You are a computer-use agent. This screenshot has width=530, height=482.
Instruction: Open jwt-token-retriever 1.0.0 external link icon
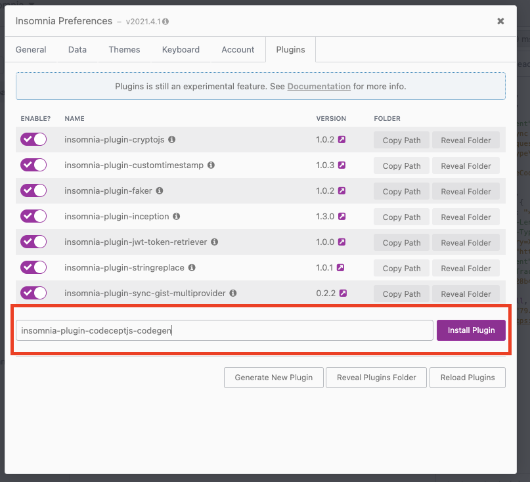pos(342,242)
